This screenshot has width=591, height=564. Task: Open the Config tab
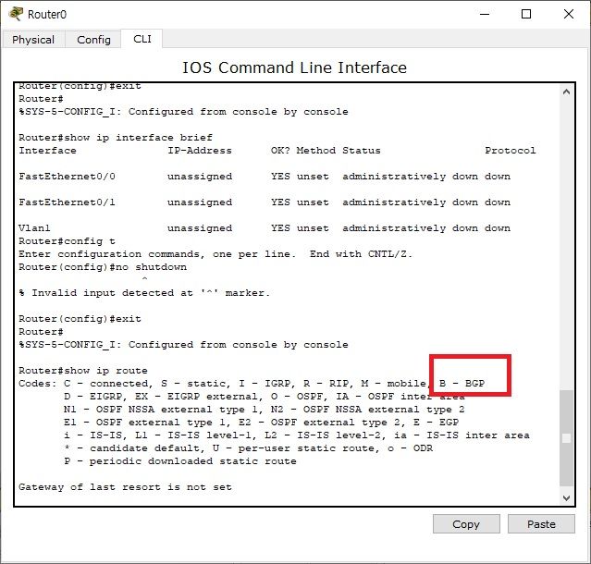[x=93, y=40]
